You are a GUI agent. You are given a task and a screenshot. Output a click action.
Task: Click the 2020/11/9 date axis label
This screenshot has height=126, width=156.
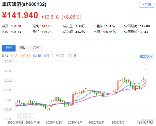point(32,123)
